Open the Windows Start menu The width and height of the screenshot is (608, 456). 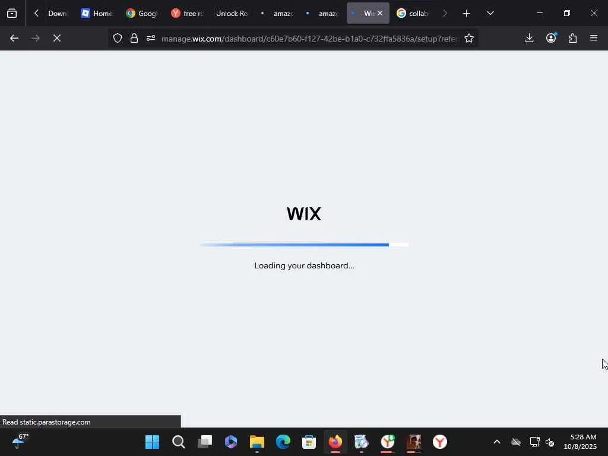[x=152, y=442]
